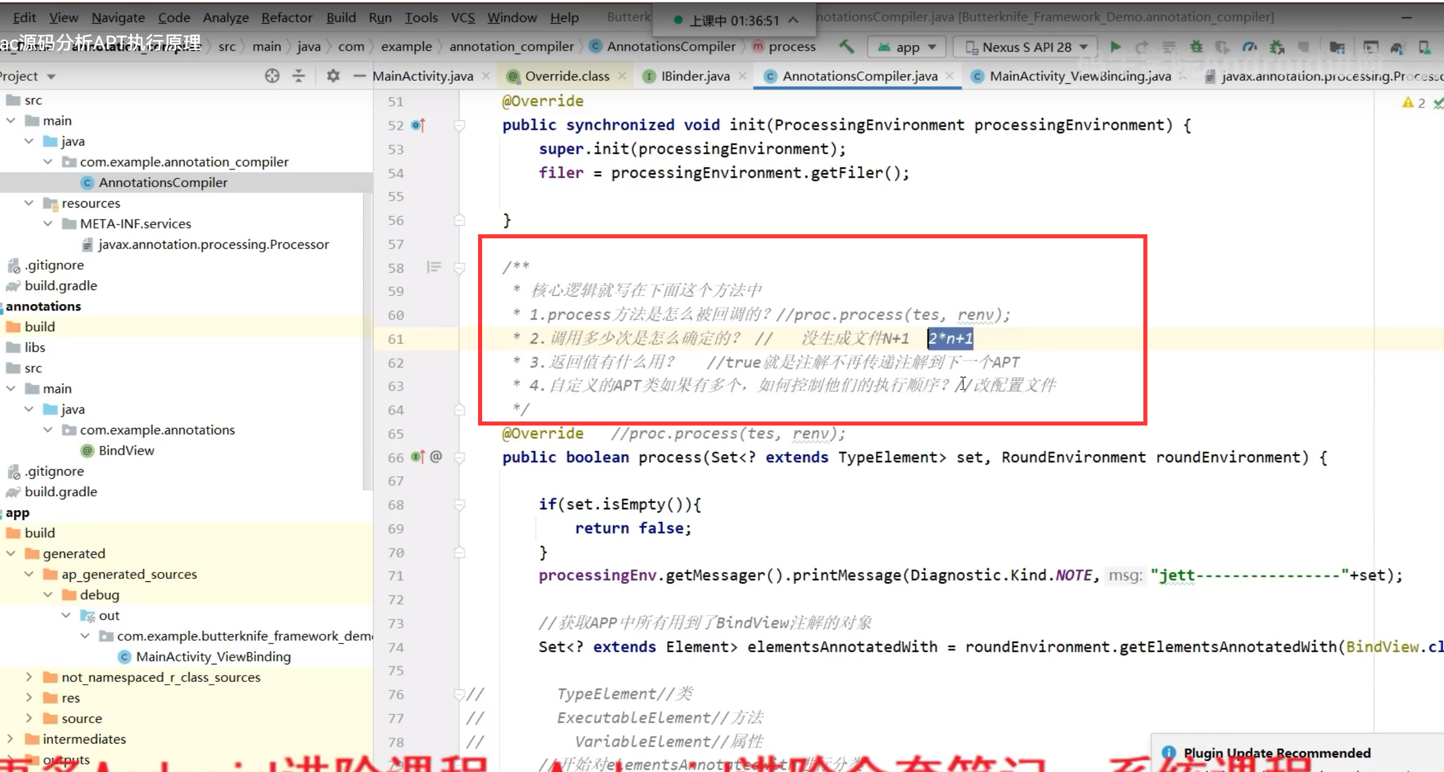Select AnnotationsCompiler in project tree

pyautogui.click(x=163, y=183)
